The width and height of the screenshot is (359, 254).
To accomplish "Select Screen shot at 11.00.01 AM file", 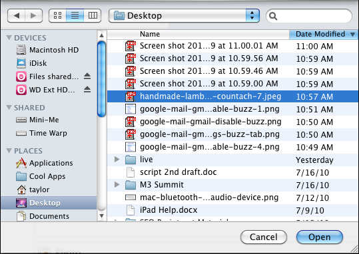I will (233, 46).
